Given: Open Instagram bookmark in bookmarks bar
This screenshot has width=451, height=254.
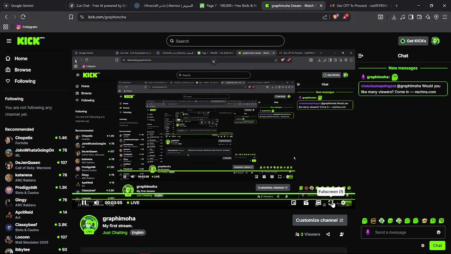Looking at the screenshot, I should pyautogui.click(x=27, y=27).
